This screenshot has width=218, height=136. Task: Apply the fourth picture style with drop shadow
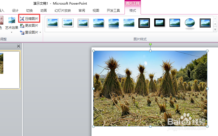tap(98, 23)
